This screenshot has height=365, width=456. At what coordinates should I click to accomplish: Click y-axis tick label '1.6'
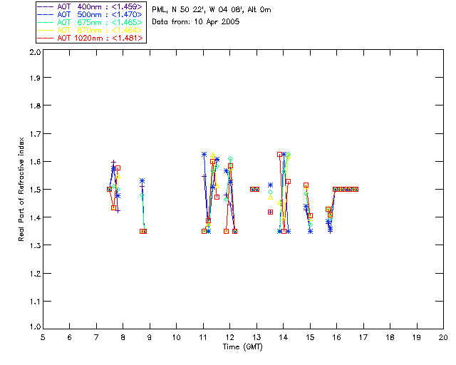point(35,162)
